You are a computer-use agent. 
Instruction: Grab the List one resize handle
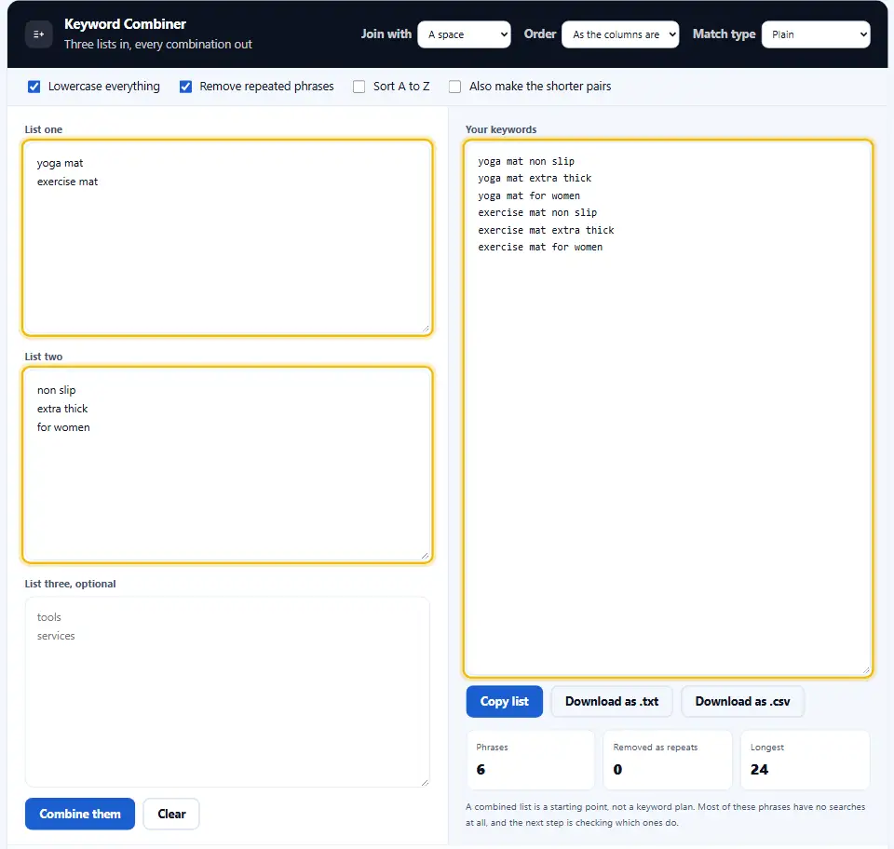click(426, 329)
